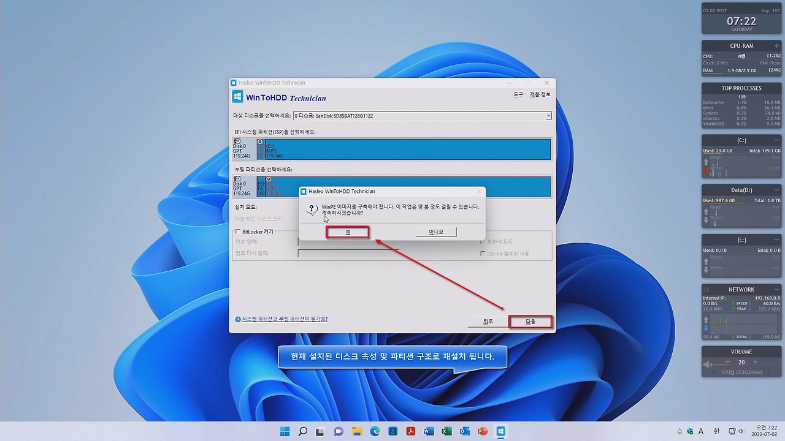Click the 'A' input mode tray icon
785x441 pixels.
[701, 431]
